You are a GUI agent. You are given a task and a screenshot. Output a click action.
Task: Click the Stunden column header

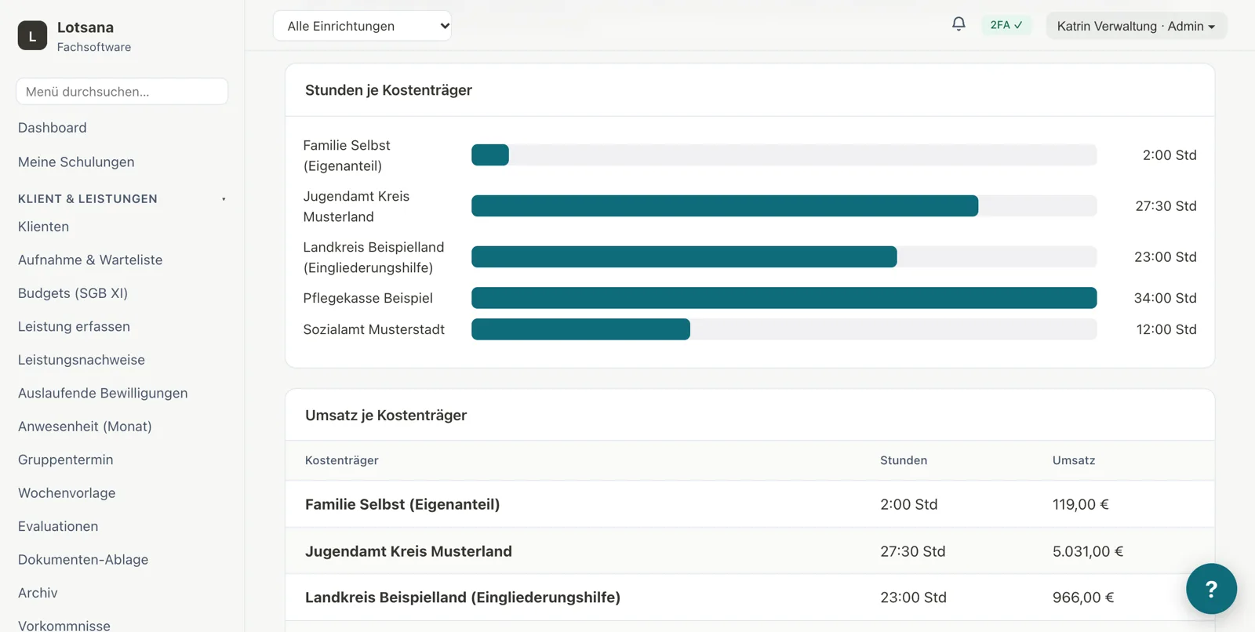coord(904,460)
